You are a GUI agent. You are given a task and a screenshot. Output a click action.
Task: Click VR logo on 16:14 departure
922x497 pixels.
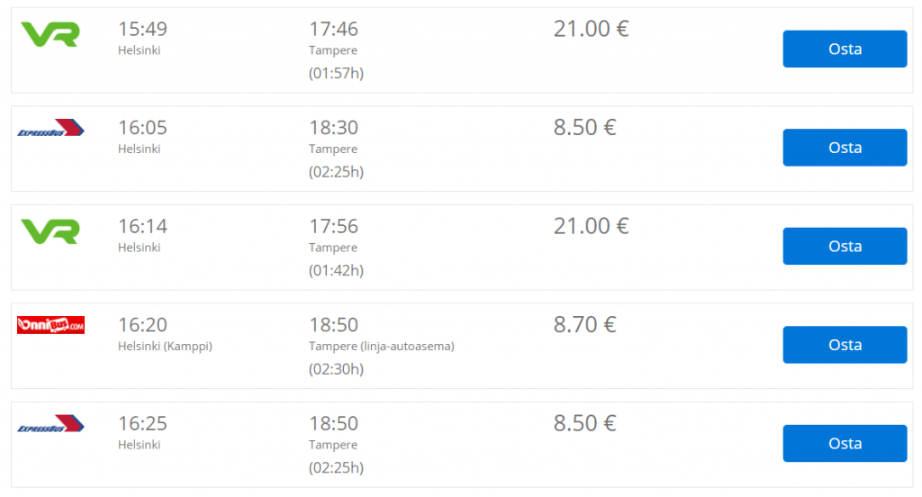click(x=50, y=231)
